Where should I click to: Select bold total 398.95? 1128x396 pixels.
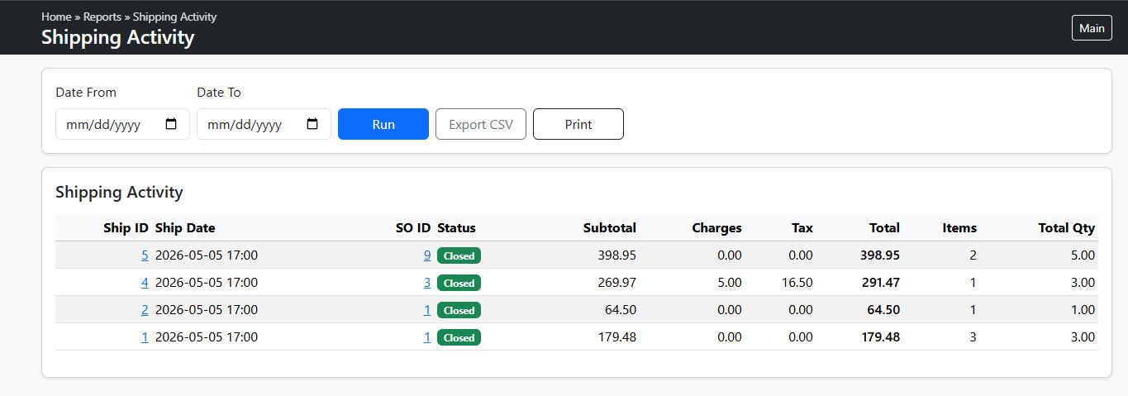coord(880,255)
